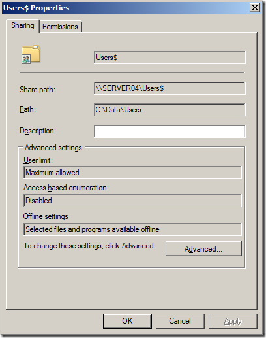Image resolution: width=266 pixels, height=338 pixels.
Task: Click the Access-based enumeration label
Action: [66, 188]
